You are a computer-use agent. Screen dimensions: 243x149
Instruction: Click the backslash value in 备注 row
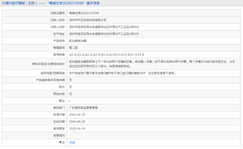tap(70, 101)
